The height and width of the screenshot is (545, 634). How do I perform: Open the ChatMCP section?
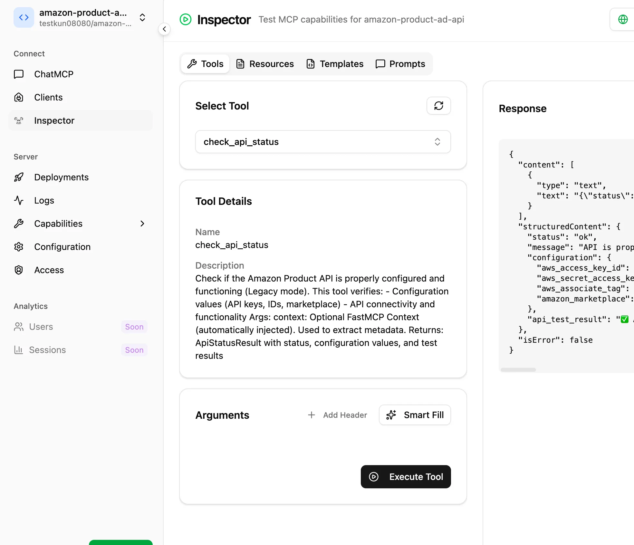pyautogui.click(x=53, y=74)
